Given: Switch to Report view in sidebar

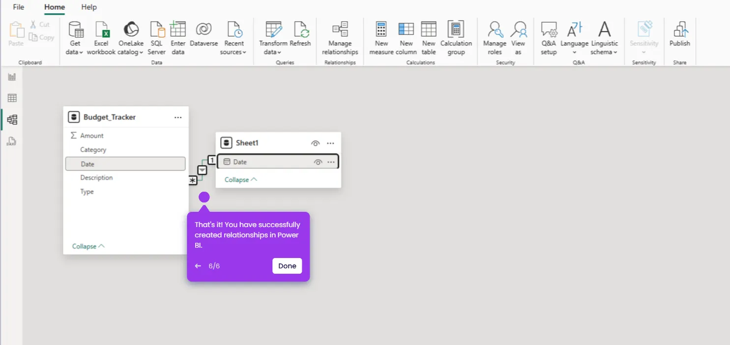Looking at the screenshot, I should click(12, 77).
